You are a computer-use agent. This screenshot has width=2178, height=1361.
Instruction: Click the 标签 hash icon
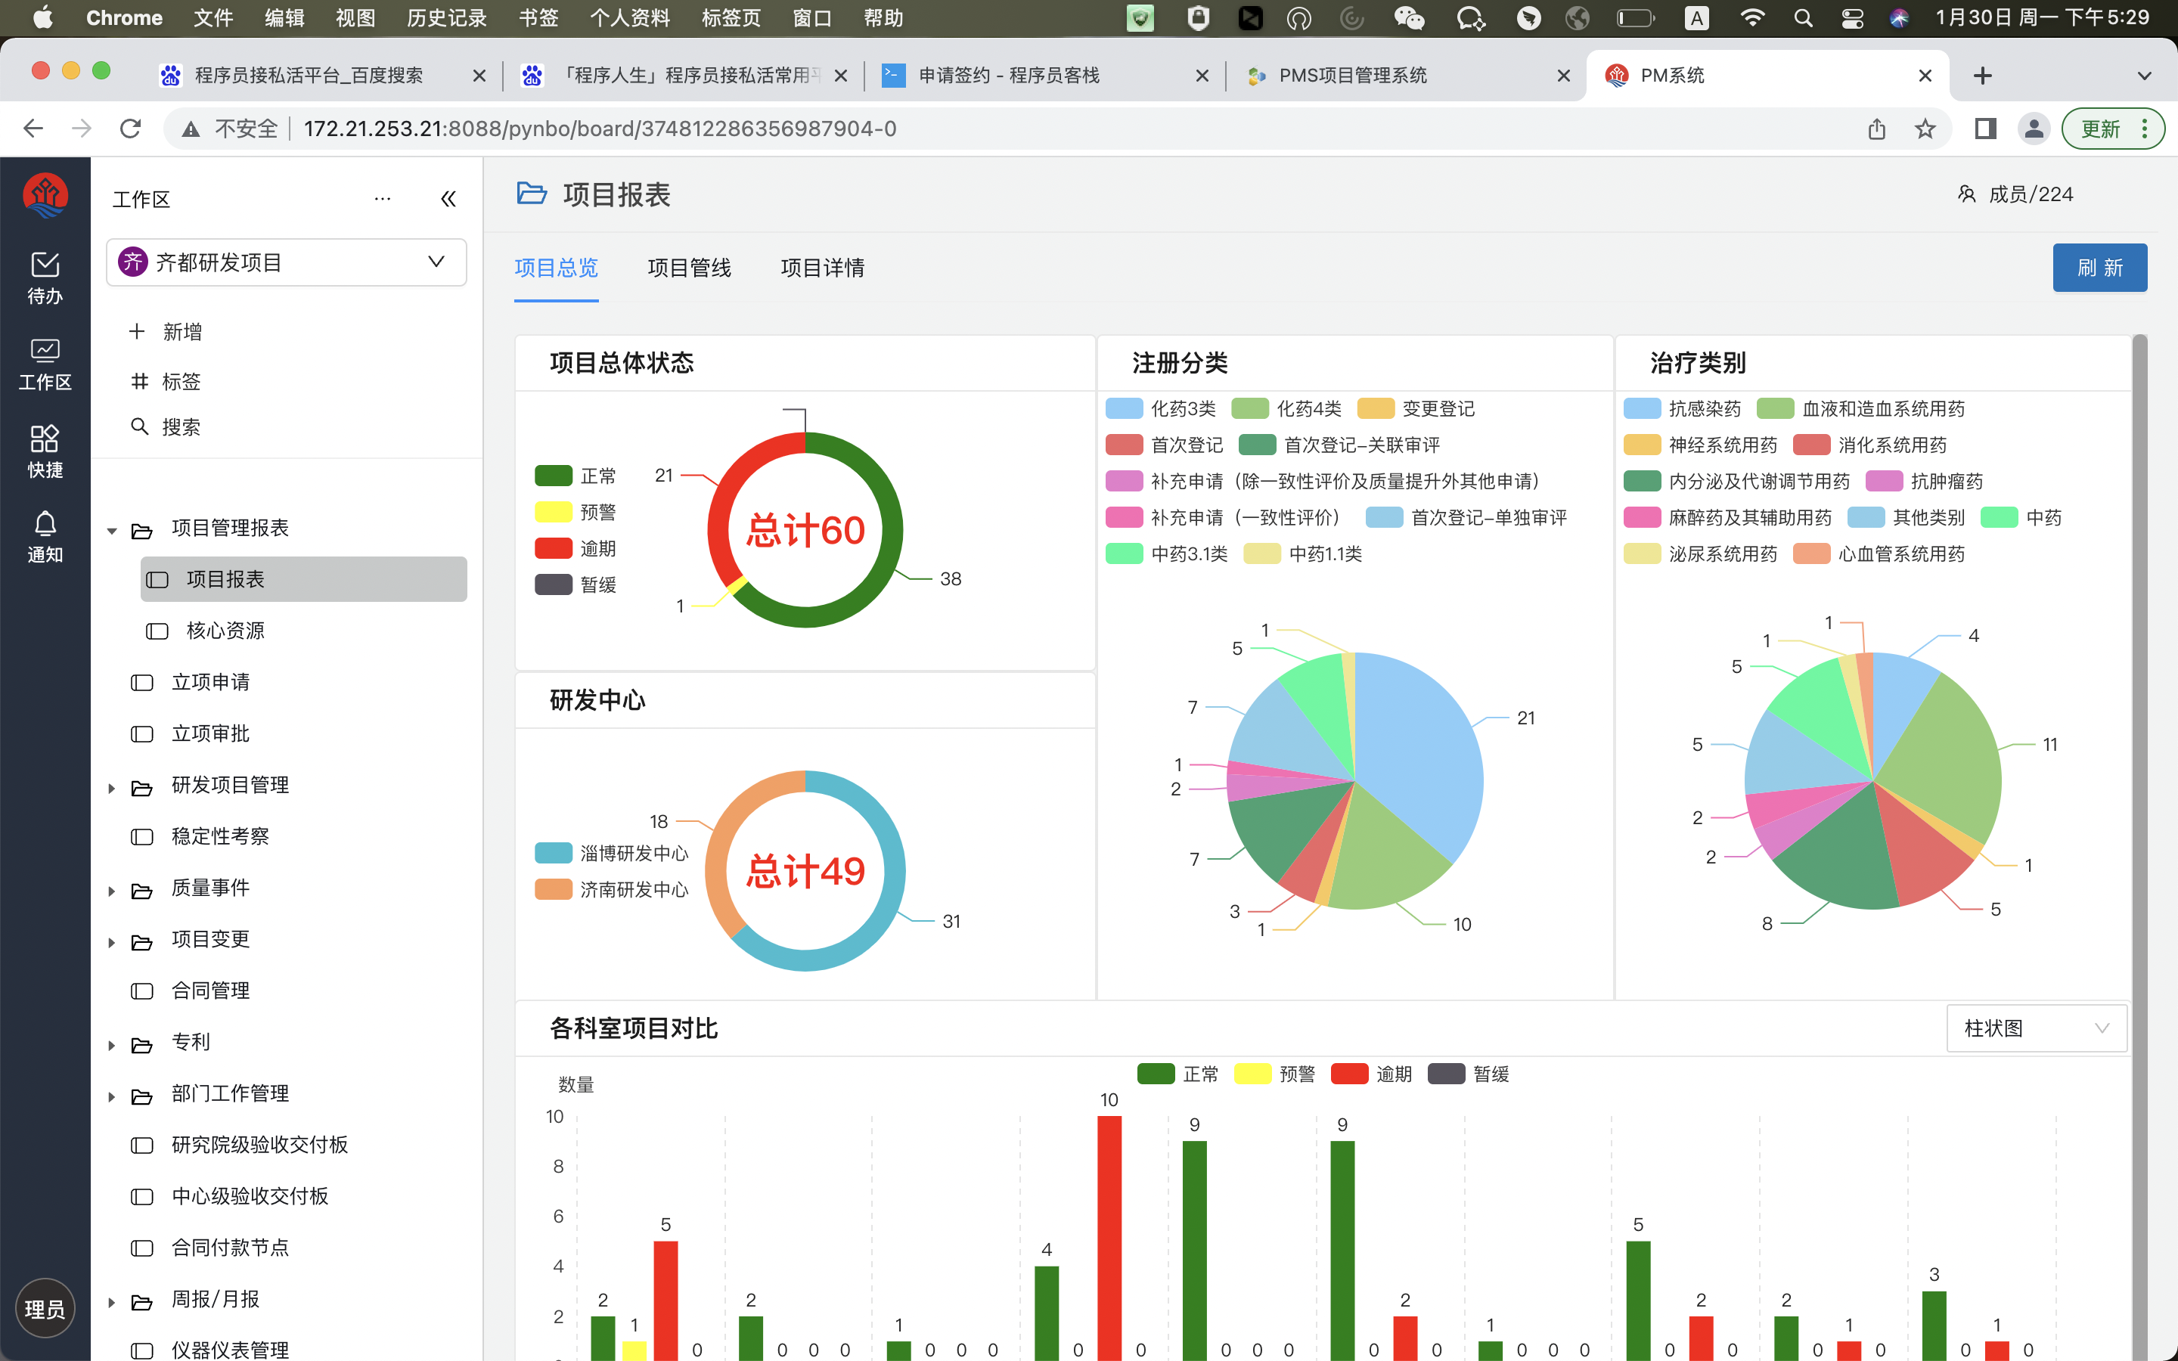(x=138, y=381)
